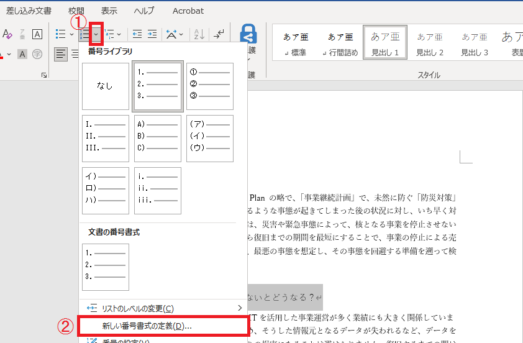Choose the circled numbers ①②③ format
Viewport: 523px width, 343px height.
210,86
